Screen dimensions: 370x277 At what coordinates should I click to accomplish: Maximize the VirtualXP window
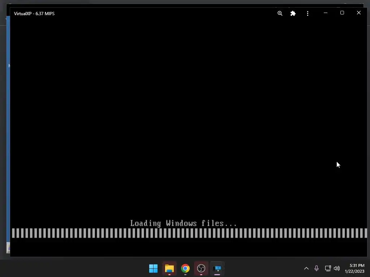342,13
